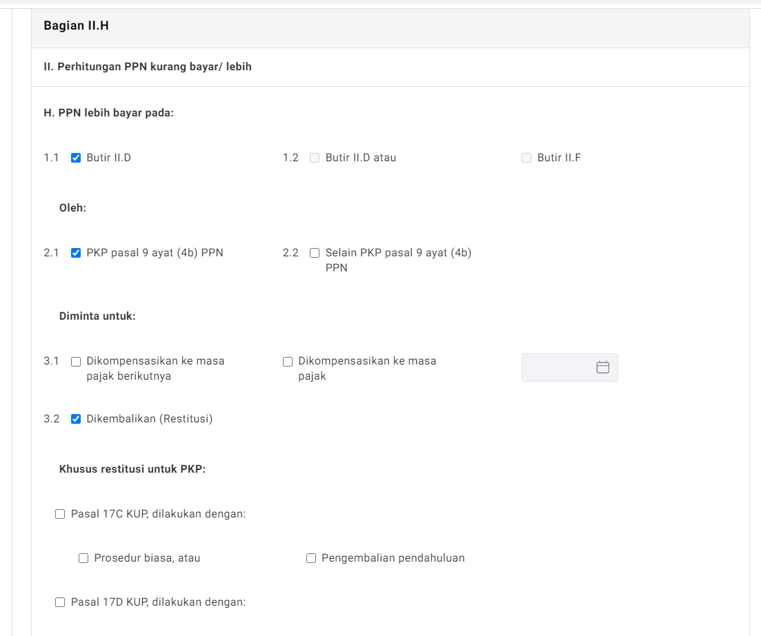
Task: Enable 'Dikompensasikan ke masa pajak berikutnya' checkbox
Action: tap(76, 361)
